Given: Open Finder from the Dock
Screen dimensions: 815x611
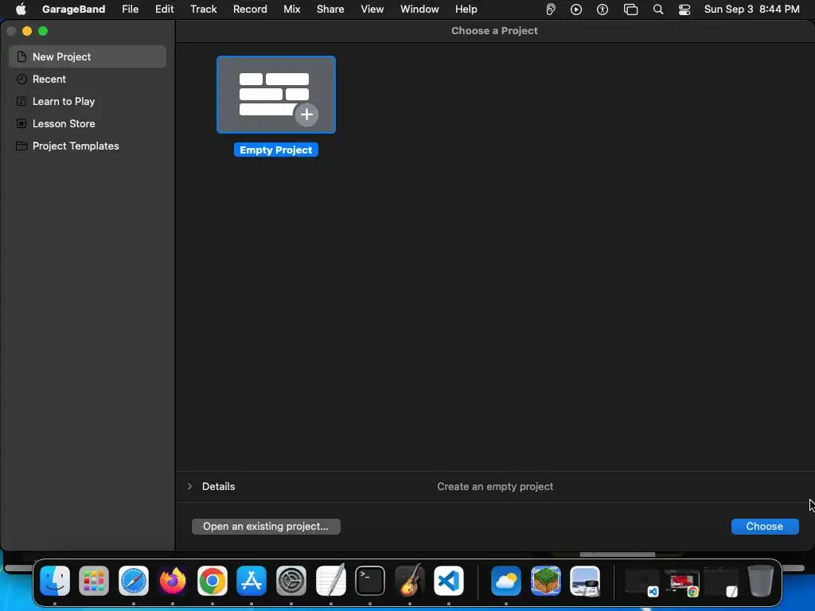Looking at the screenshot, I should 55,581.
